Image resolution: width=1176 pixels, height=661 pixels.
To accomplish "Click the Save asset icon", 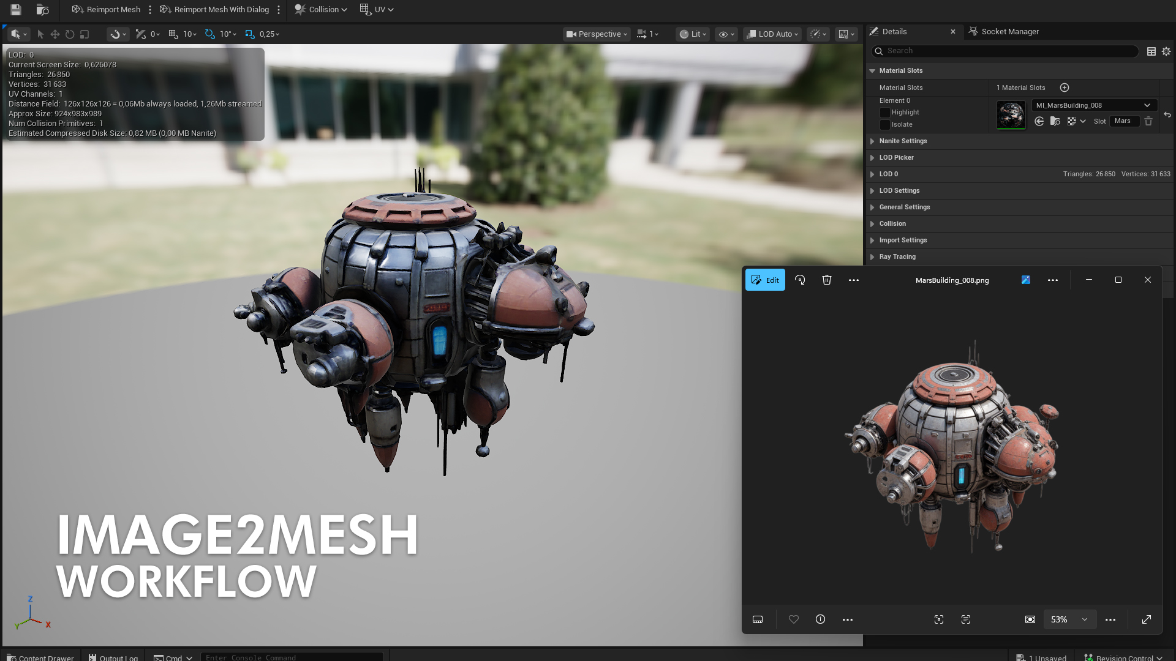I will [x=16, y=9].
